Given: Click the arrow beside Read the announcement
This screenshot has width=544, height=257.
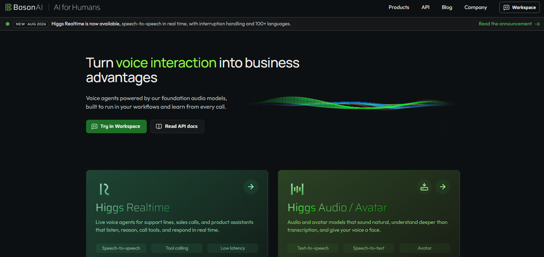Looking at the screenshot, I should point(537,24).
